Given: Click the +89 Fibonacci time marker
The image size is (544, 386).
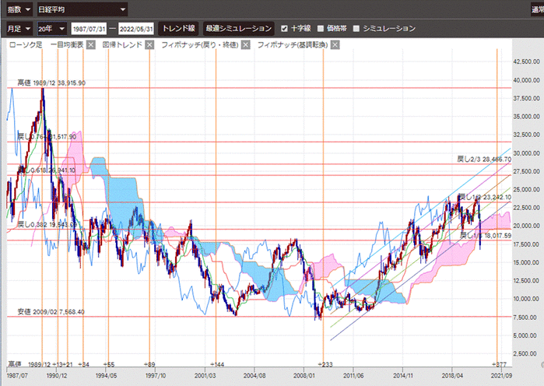Looking at the screenshot, I should (149, 364).
